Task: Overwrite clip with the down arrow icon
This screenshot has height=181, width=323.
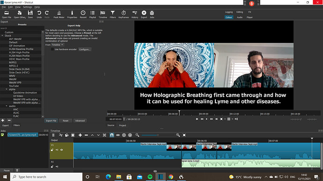Action: point(98,135)
